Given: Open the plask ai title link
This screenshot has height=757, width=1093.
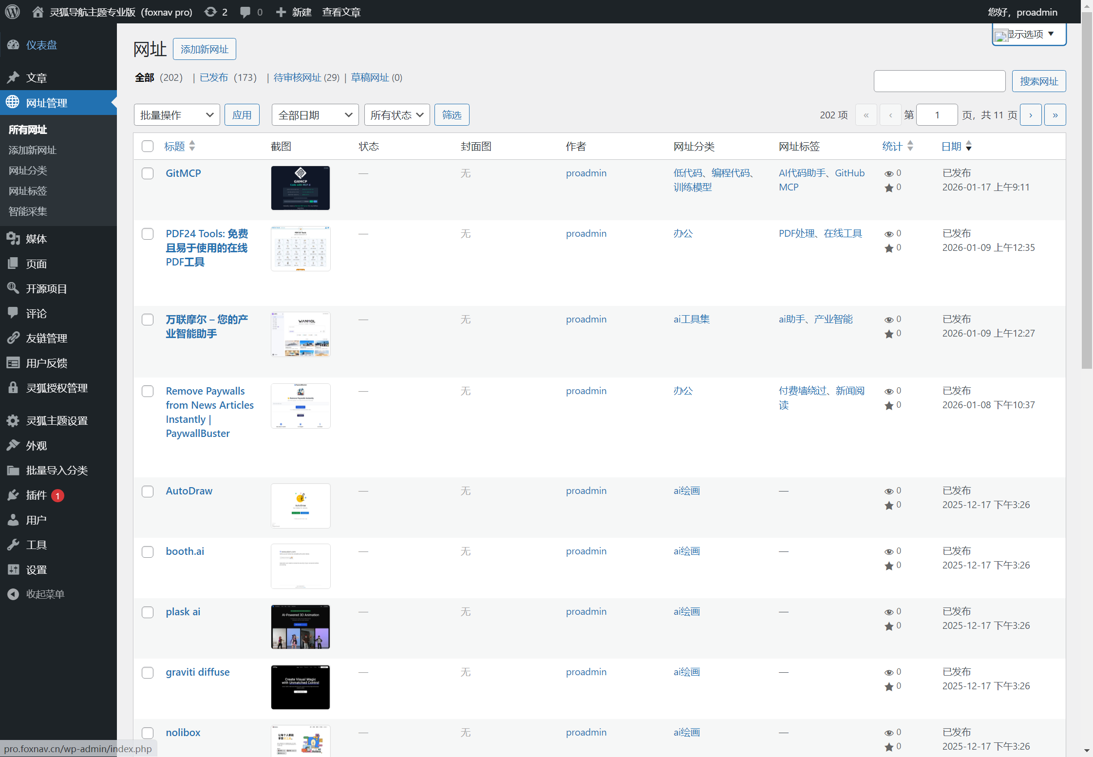Looking at the screenshot, I should pos(183,612).
